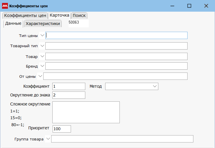215x148 pixels.
Task: Expand the Бренд dropdown arrow
Action: (x=42, y=66)
